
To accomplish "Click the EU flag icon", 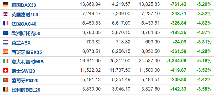I will tap(6, 33).
